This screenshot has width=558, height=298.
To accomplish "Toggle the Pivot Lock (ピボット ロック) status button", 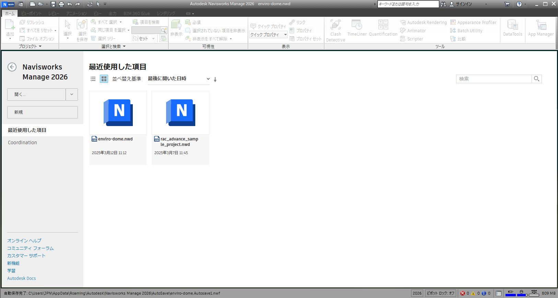I will [x=441, y=293].
